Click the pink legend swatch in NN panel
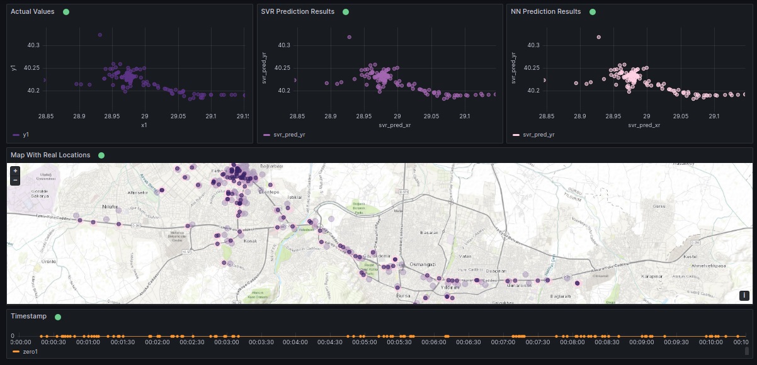Image resolution: width=757 pixels, height=365 pixels. [x=516, y=135]
